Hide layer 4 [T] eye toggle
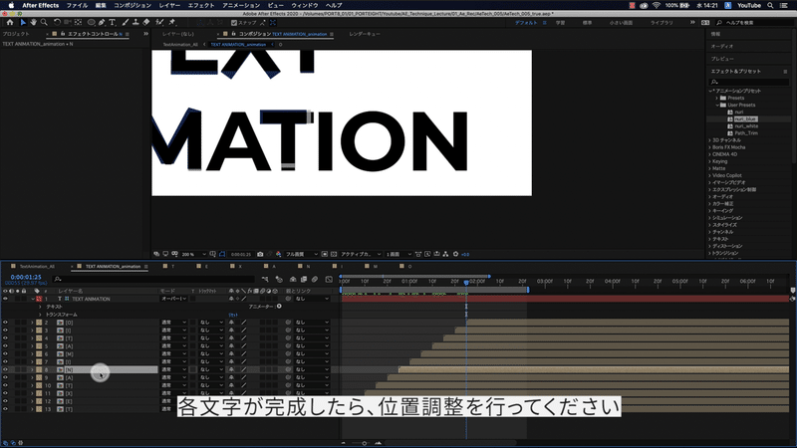 [x=5, y=338]
